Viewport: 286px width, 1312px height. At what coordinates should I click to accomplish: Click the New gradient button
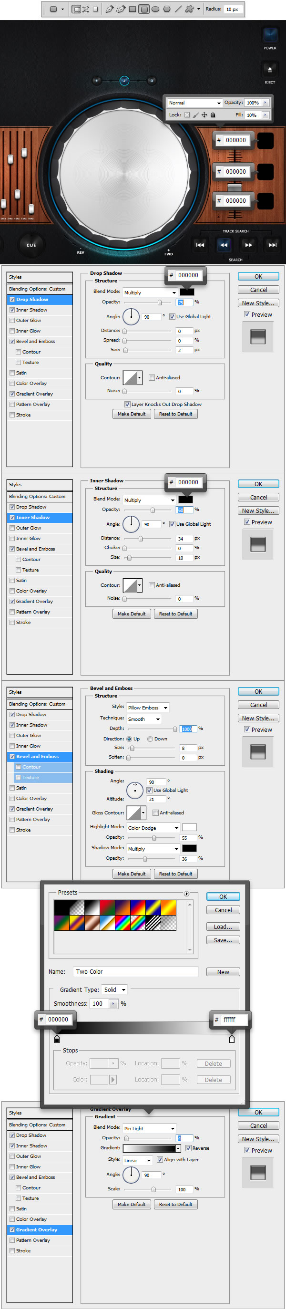pyautogui.click(x=223, y=972)
